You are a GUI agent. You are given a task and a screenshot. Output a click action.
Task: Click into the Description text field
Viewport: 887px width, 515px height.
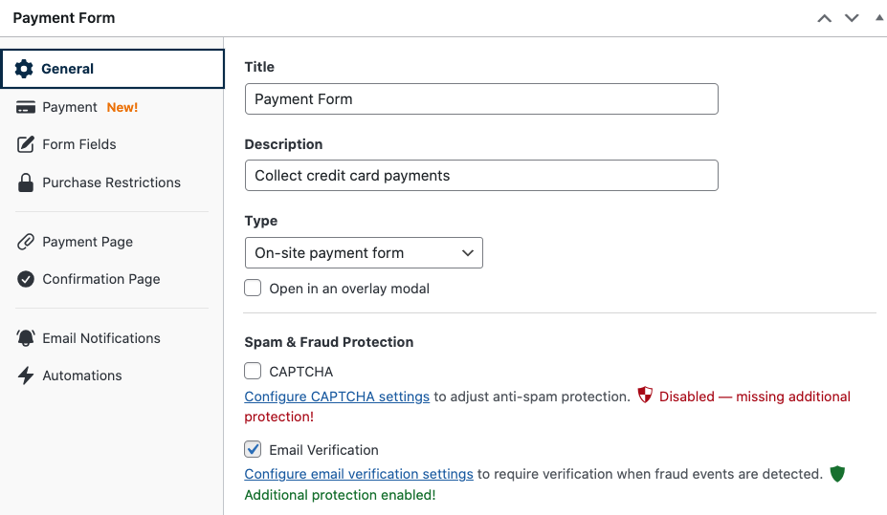pyautogui.click(x=481, y=176)
